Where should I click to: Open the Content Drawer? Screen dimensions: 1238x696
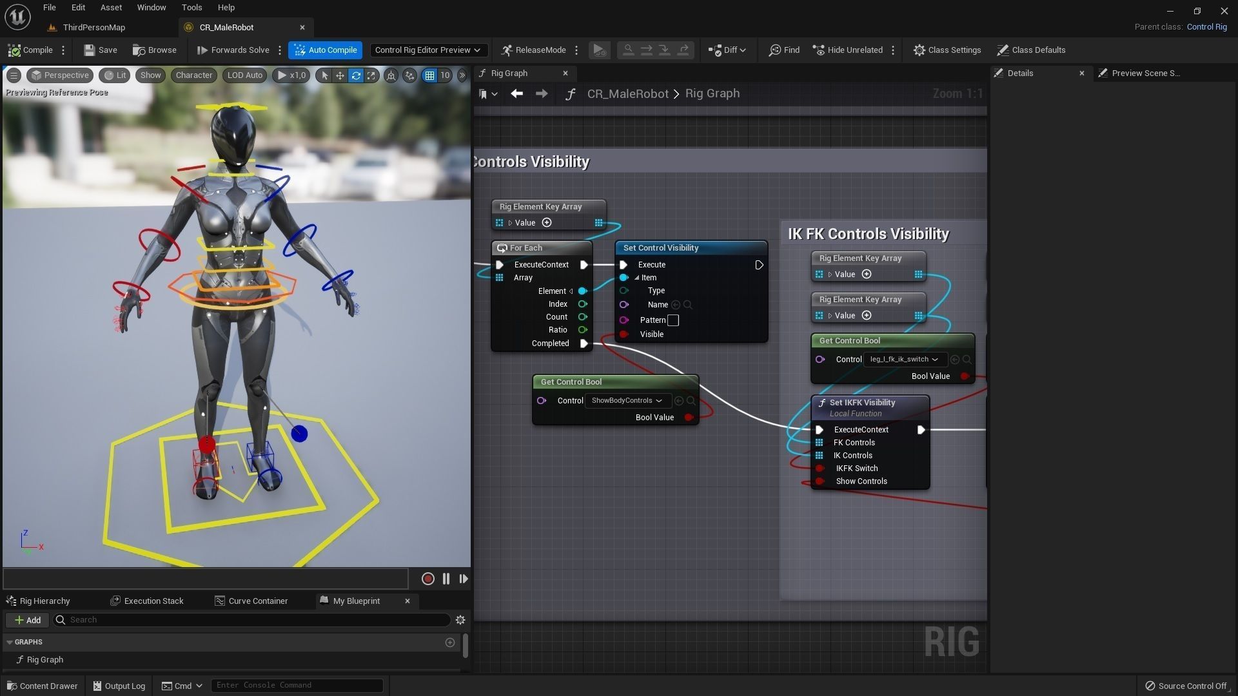[x=43, y=686]
